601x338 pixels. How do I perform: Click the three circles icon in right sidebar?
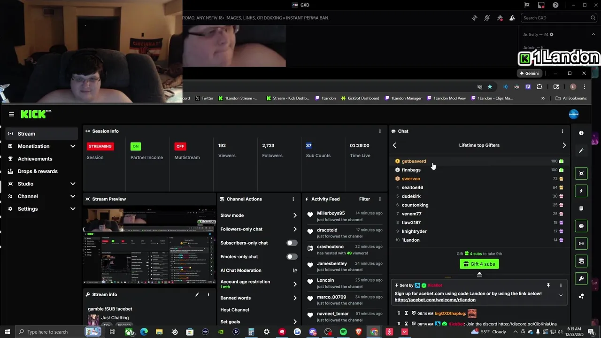tap(581, 296)
